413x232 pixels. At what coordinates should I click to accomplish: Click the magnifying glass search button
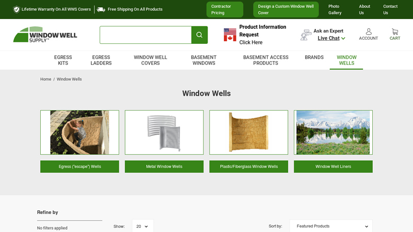point(199,35)
